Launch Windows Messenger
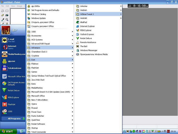Viewport: 178px width, 134px height. click(x=99, y=50)
